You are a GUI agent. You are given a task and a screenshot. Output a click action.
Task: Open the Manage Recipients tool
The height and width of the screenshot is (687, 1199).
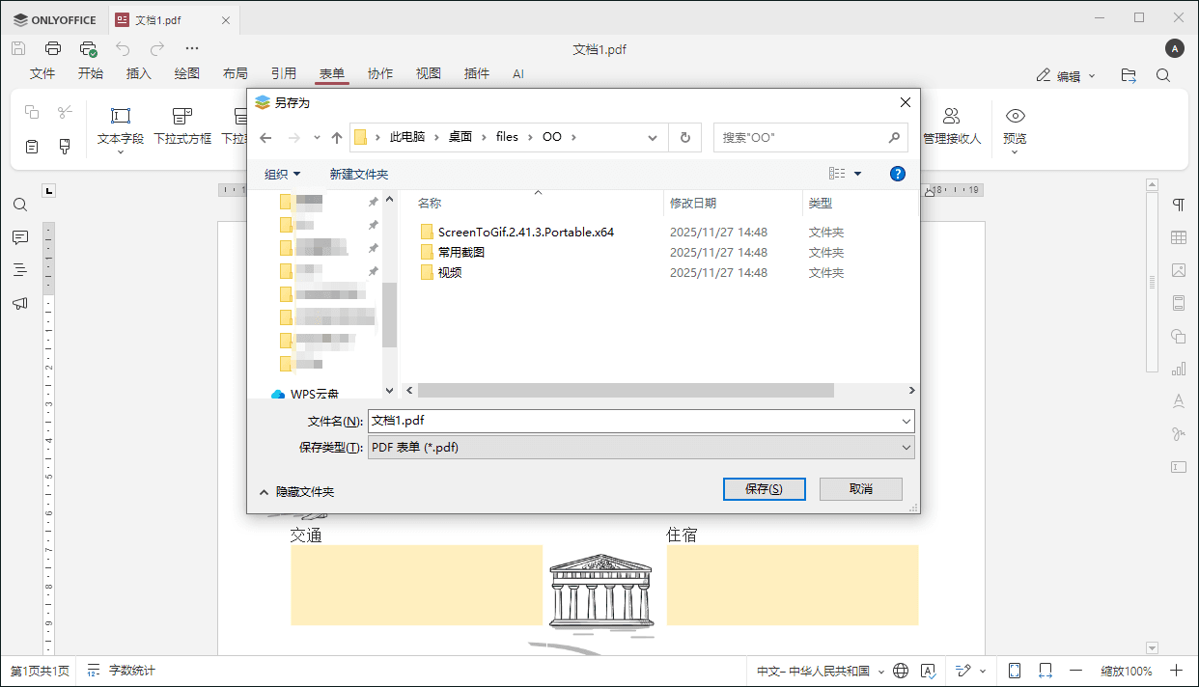pos(952,126)
